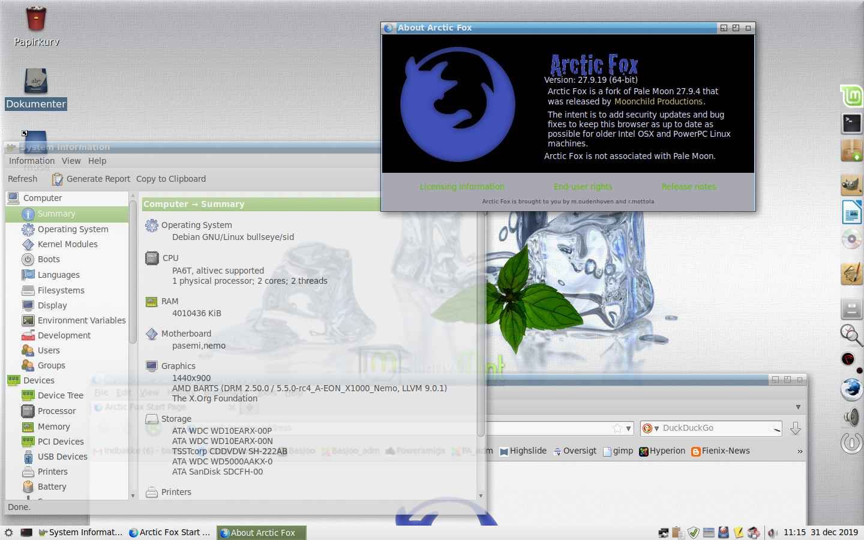Launch LibreOffice Writer from the dock

pyautogui.click(x=851, y=212)
